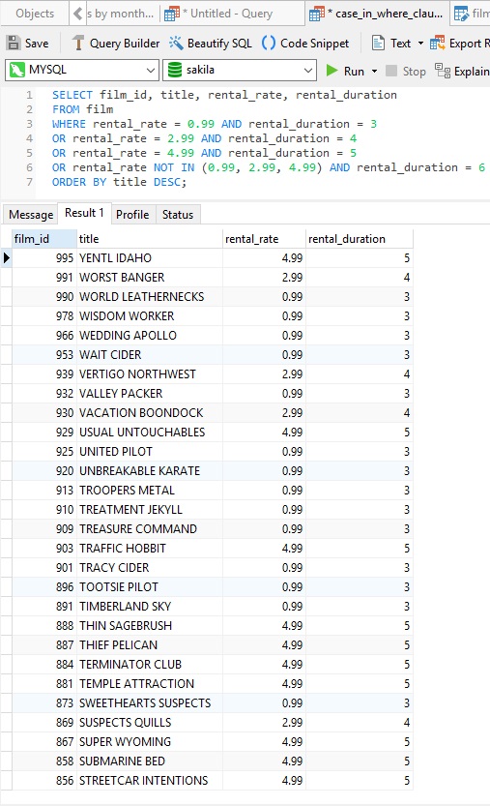Screen dimensions: 490x806
Task: Click the green Run play icon
Action: click(x=331, y=71)
